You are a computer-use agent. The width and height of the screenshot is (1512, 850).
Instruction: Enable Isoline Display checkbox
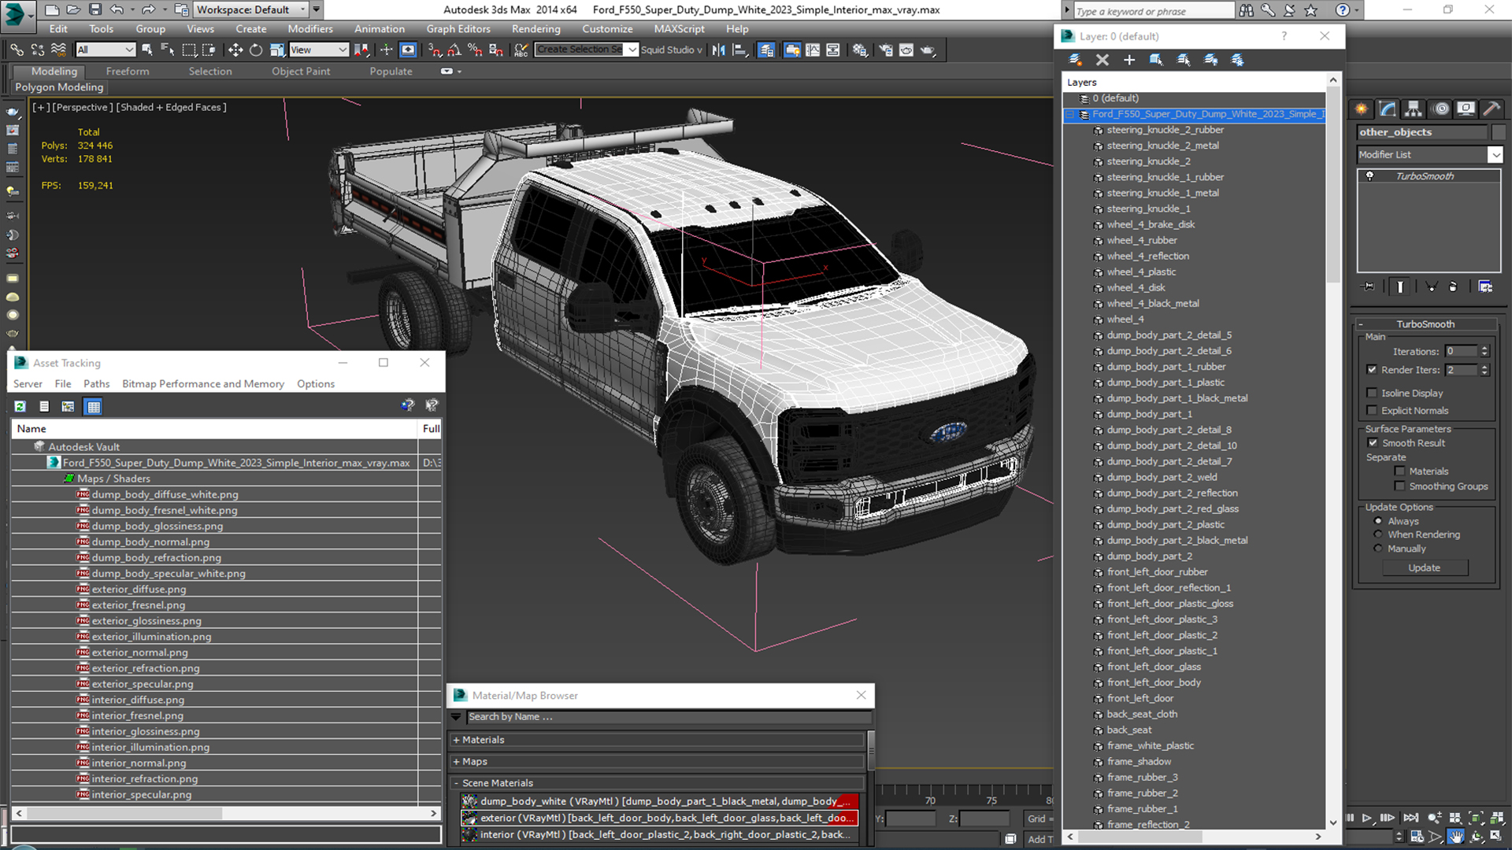coord(1373,393)
